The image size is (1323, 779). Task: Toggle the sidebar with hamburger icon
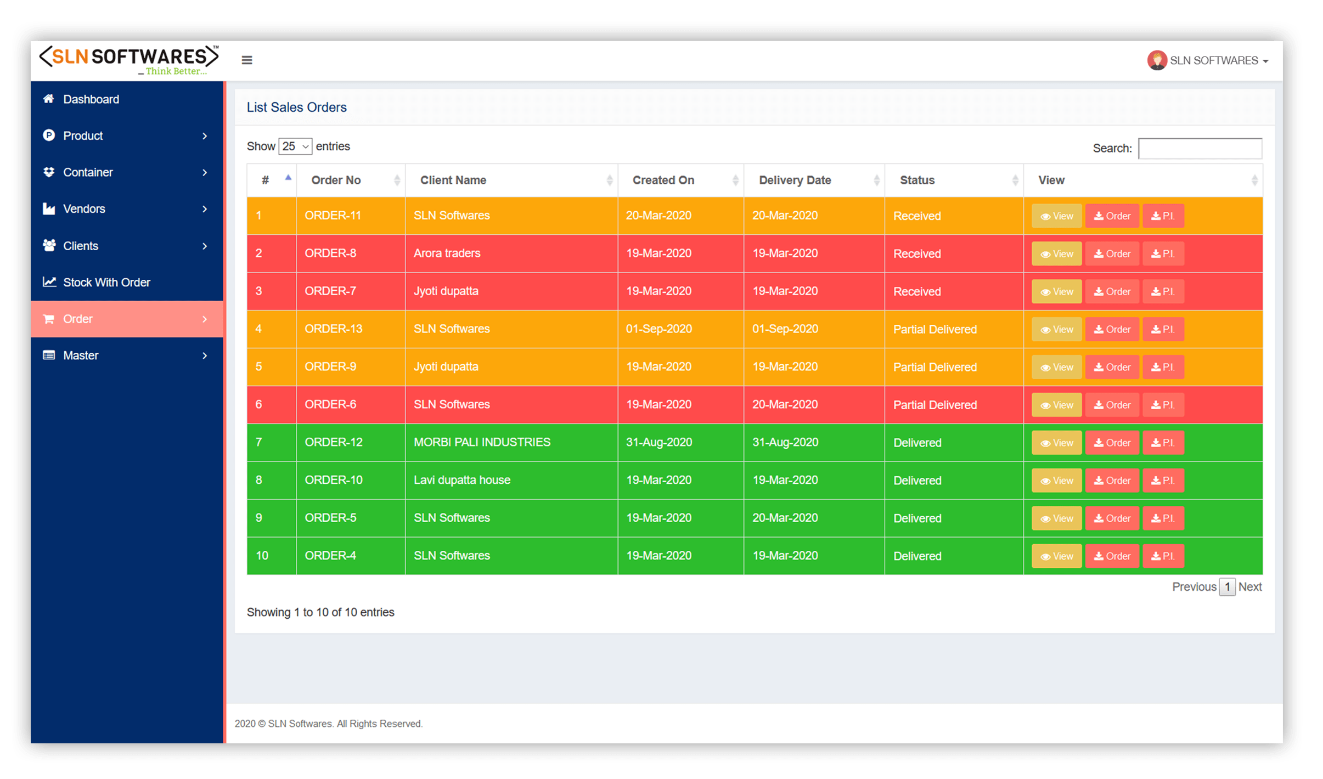click(247, 60)
